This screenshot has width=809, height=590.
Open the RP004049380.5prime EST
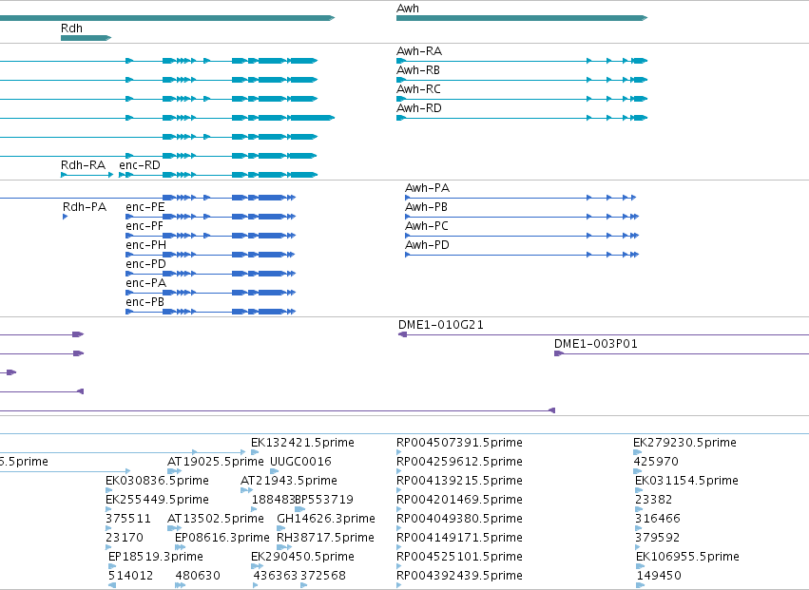point(459,519)
